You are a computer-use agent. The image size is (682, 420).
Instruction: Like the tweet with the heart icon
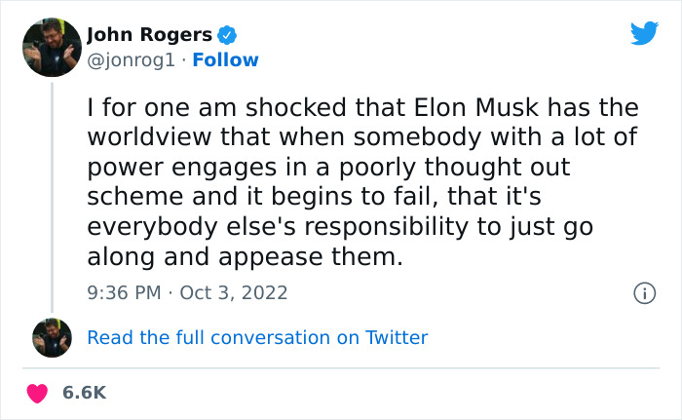38,393
